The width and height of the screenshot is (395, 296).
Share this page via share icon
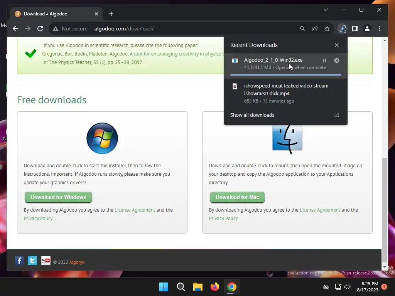click(315, 29)
